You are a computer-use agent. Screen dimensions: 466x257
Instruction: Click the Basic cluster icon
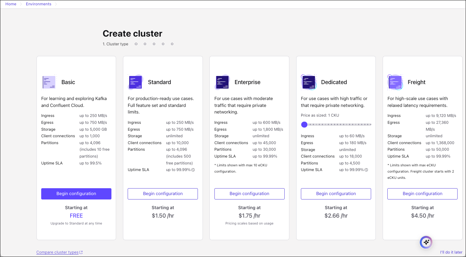coord(49,82)
